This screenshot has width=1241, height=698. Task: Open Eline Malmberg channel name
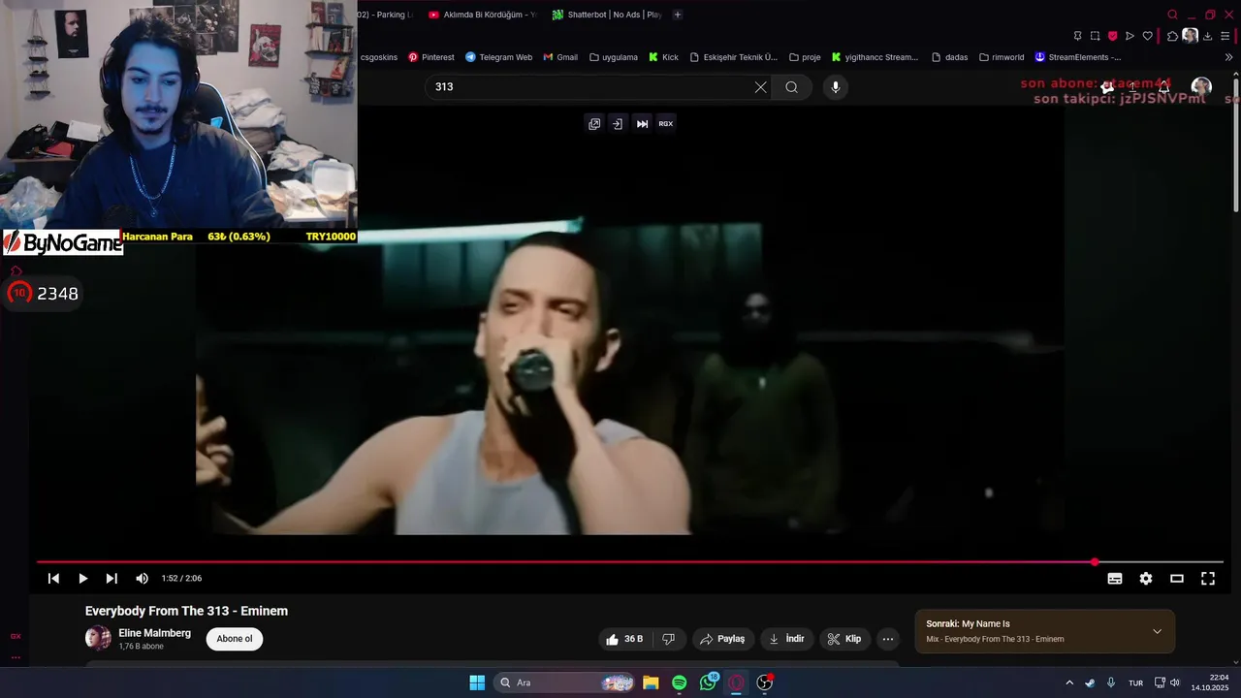pos(154,633)
